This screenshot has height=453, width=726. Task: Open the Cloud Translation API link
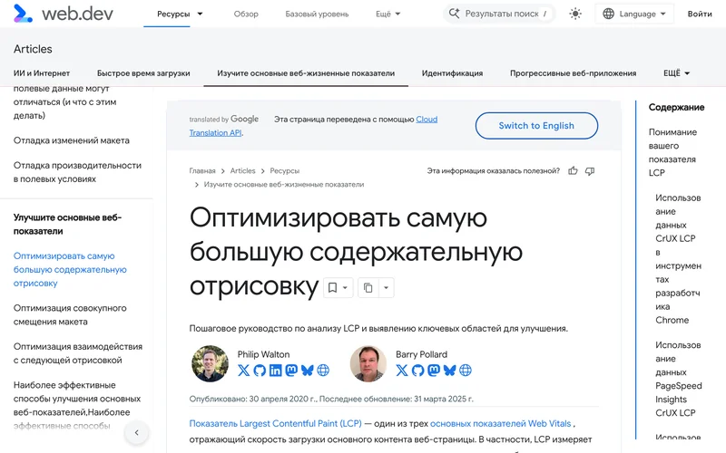coord(427,120)
